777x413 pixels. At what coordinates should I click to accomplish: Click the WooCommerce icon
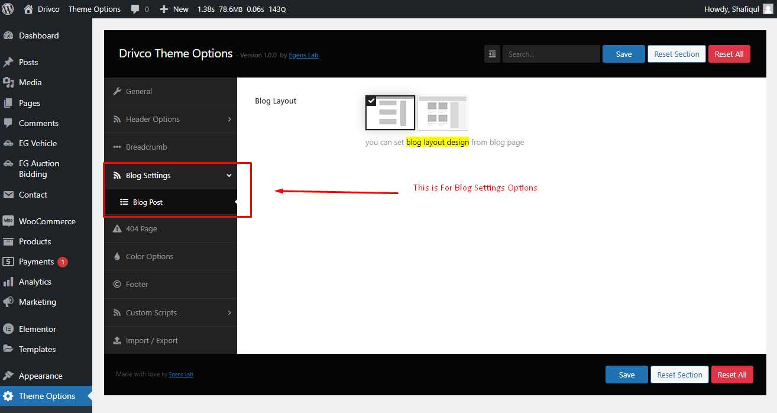[8, 221]
